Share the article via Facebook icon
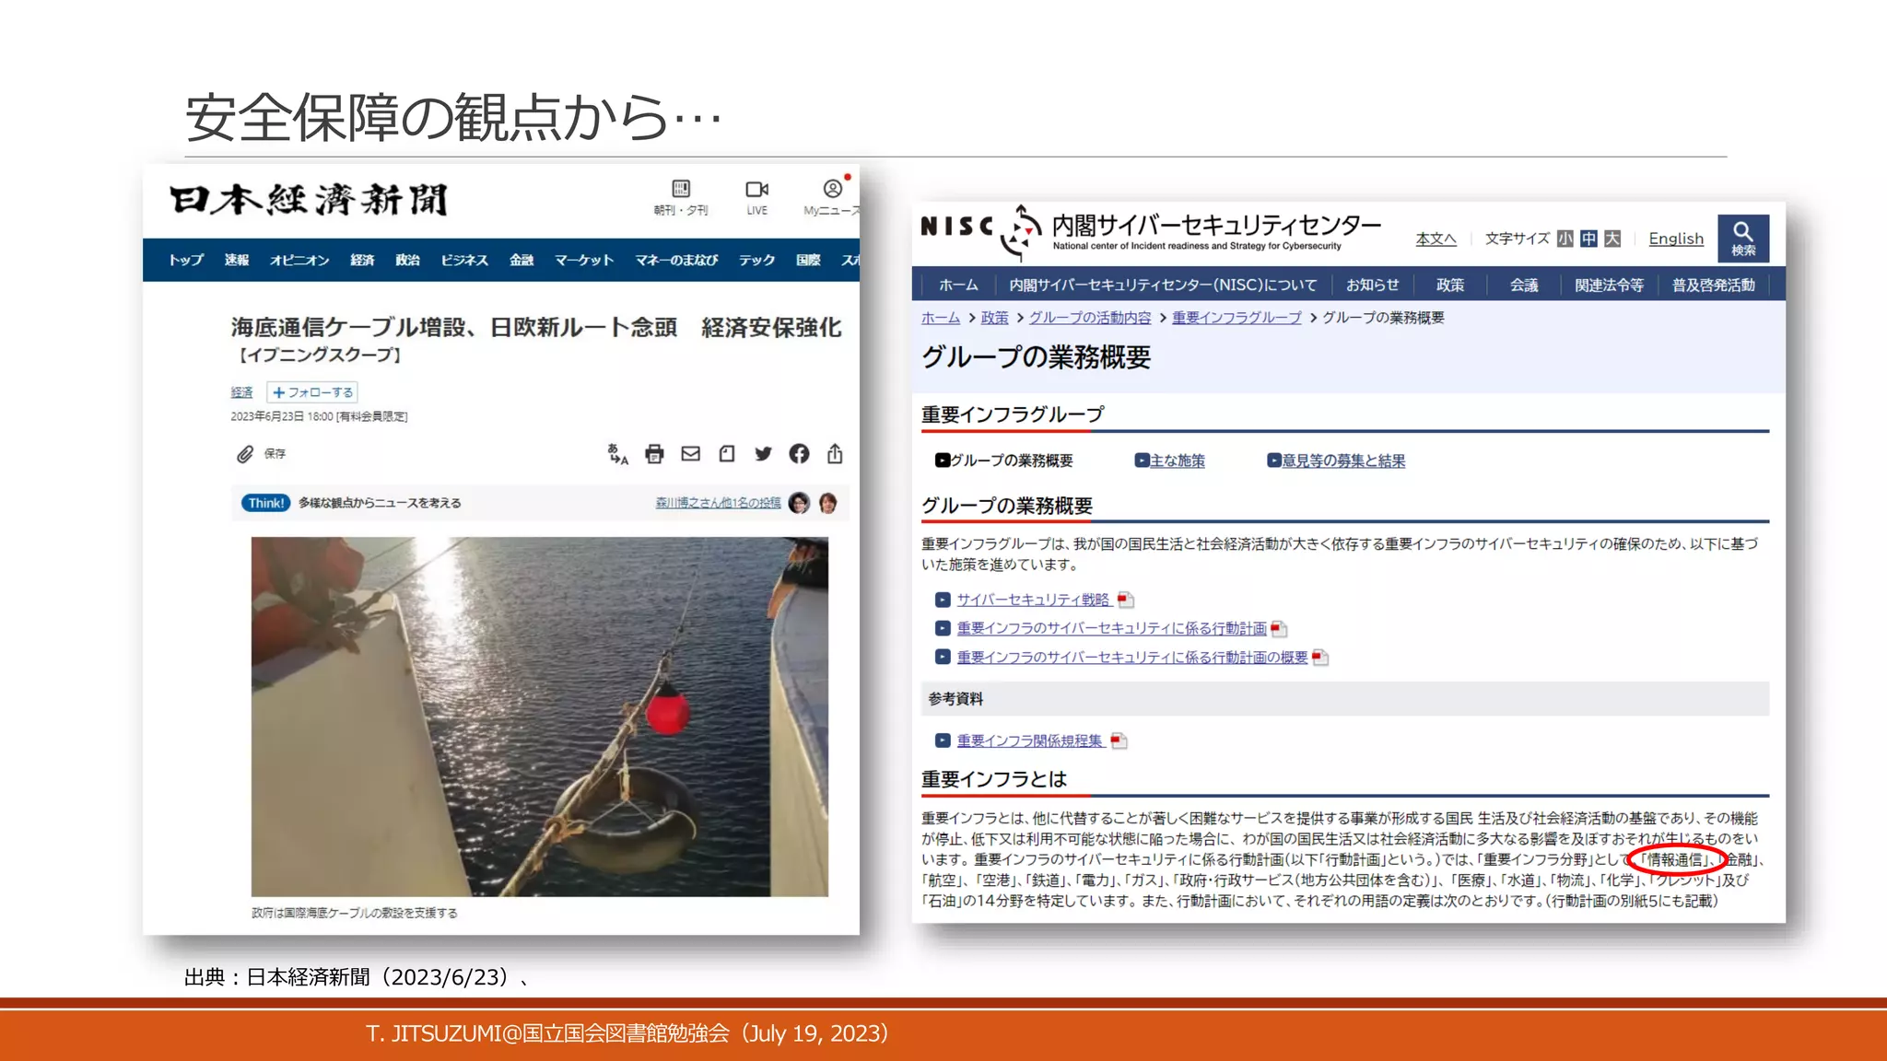 [799, 454]
